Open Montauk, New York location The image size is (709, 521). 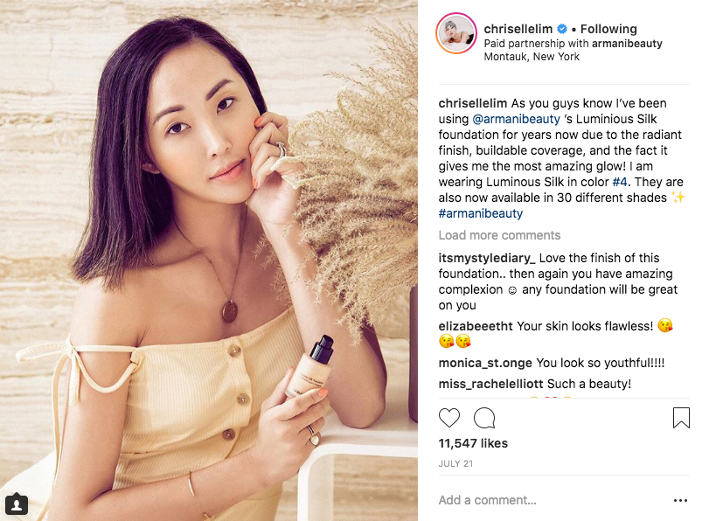532,57
